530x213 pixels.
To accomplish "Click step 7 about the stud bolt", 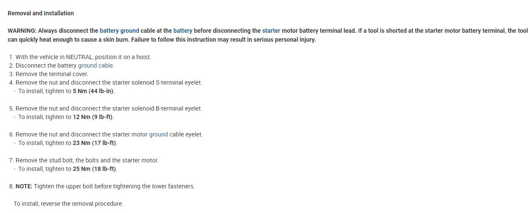I will [x=87, y=160].
